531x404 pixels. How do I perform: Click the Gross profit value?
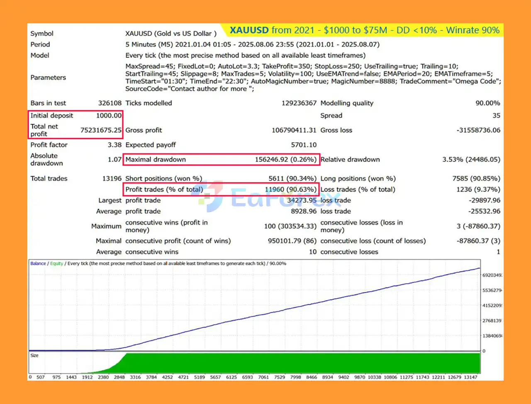click(294, 130)
